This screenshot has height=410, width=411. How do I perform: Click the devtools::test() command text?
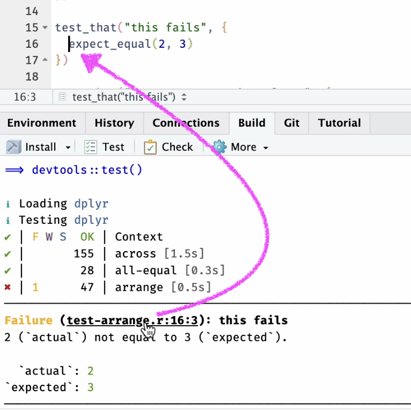pyautogui.click(x=87, y=170)
